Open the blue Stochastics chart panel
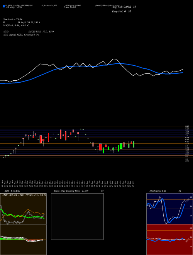193x255 pixels. 169,209
